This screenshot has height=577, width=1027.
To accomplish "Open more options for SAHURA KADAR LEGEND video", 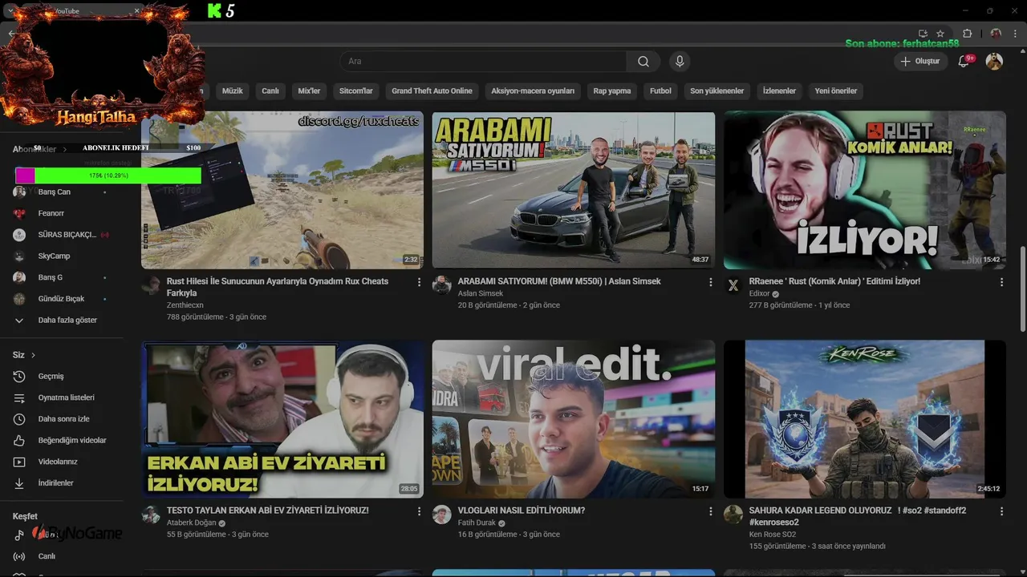I will (1001, 511).
